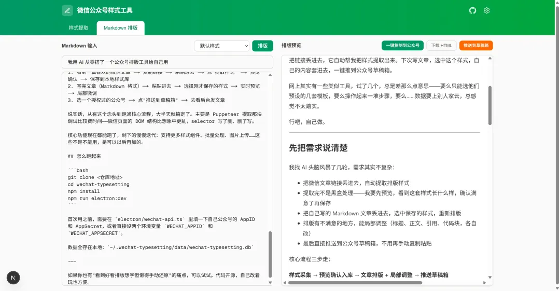
Task: Click the 'cd wechat-typesetting' line
Action: 99,184
